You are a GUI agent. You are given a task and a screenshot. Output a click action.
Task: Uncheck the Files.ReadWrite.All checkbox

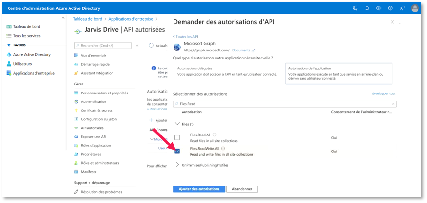coord(177,151)
